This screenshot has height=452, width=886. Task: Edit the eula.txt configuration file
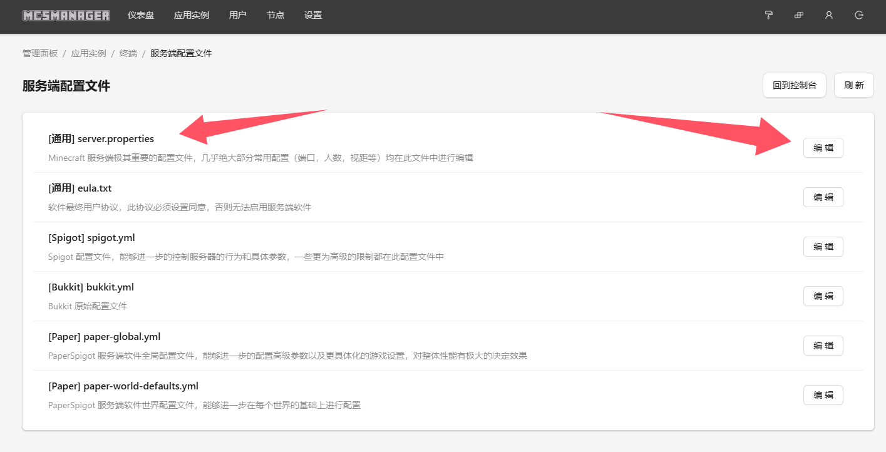tap(823, 197)
